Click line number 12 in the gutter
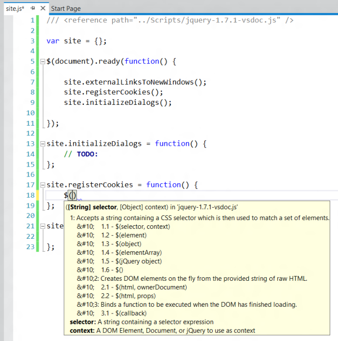 click(x=30, y=133)
